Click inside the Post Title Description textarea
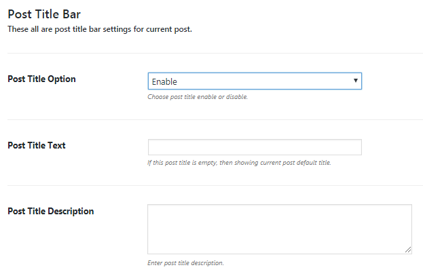Screen dimensions: 423x276 tap(279, 229)
